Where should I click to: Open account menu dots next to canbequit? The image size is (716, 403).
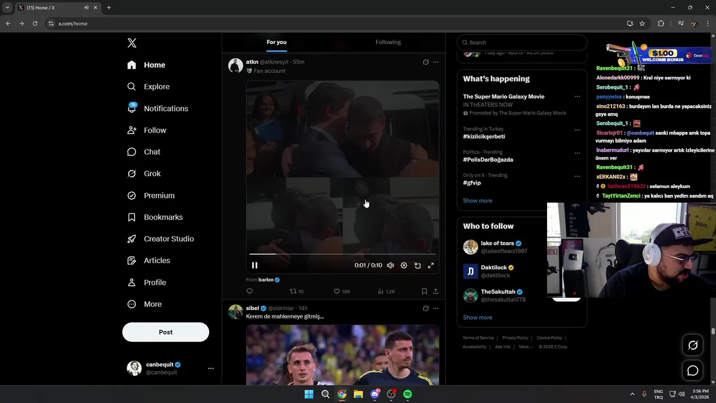click(x=211, y=368)
